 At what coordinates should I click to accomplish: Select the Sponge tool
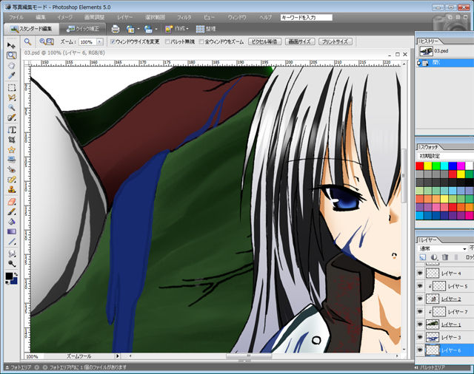tap(12, 264)
